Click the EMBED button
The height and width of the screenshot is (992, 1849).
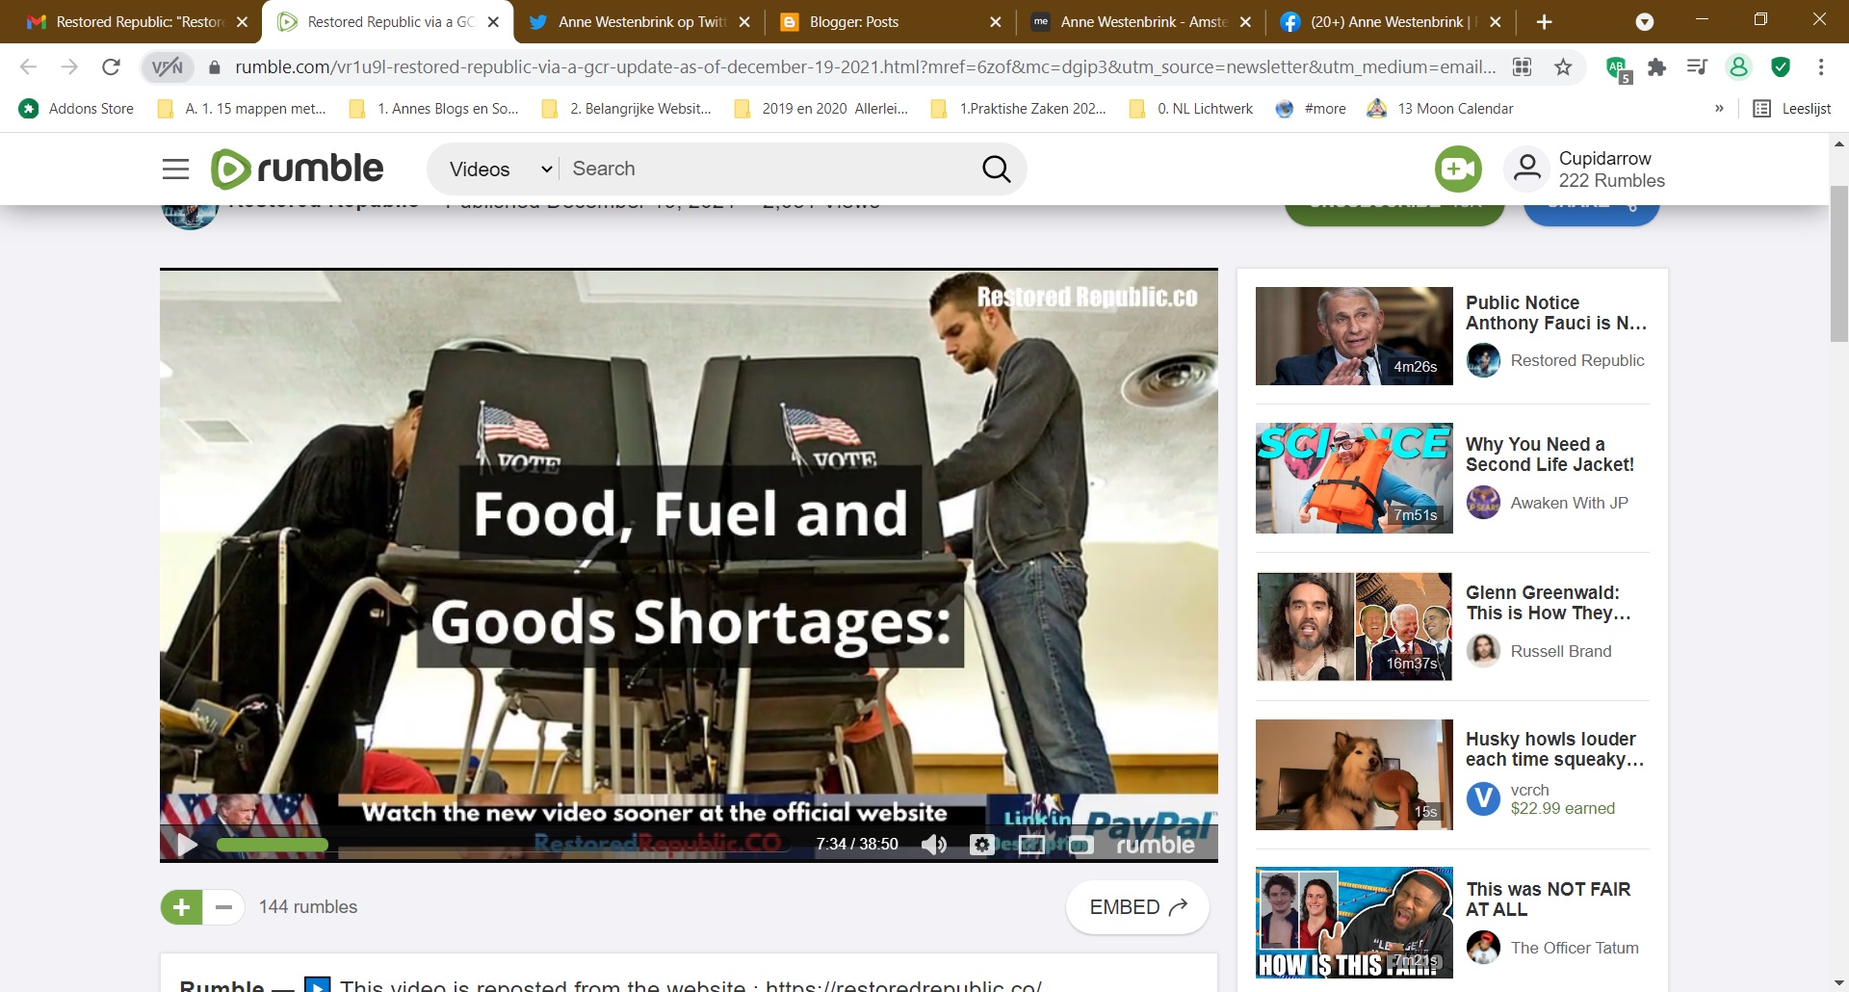pyautogui.click(x=1137, y=907)
